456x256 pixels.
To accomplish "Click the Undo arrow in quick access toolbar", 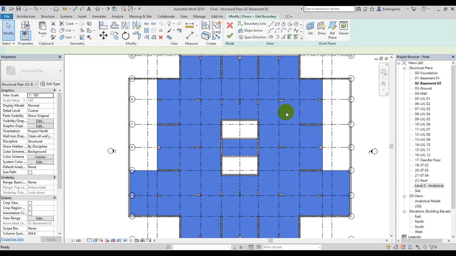I will (35, 9).
